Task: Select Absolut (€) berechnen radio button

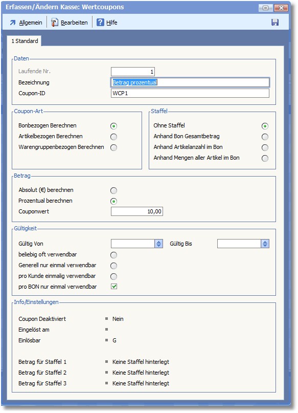Action: [x=113, y=191]
